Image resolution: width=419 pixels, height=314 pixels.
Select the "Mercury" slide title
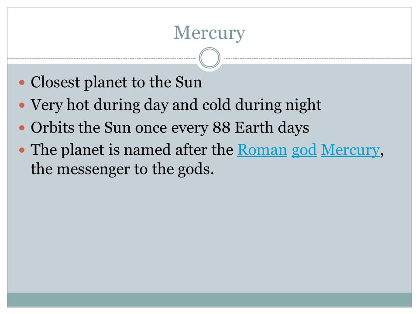[x=209, y=33]
